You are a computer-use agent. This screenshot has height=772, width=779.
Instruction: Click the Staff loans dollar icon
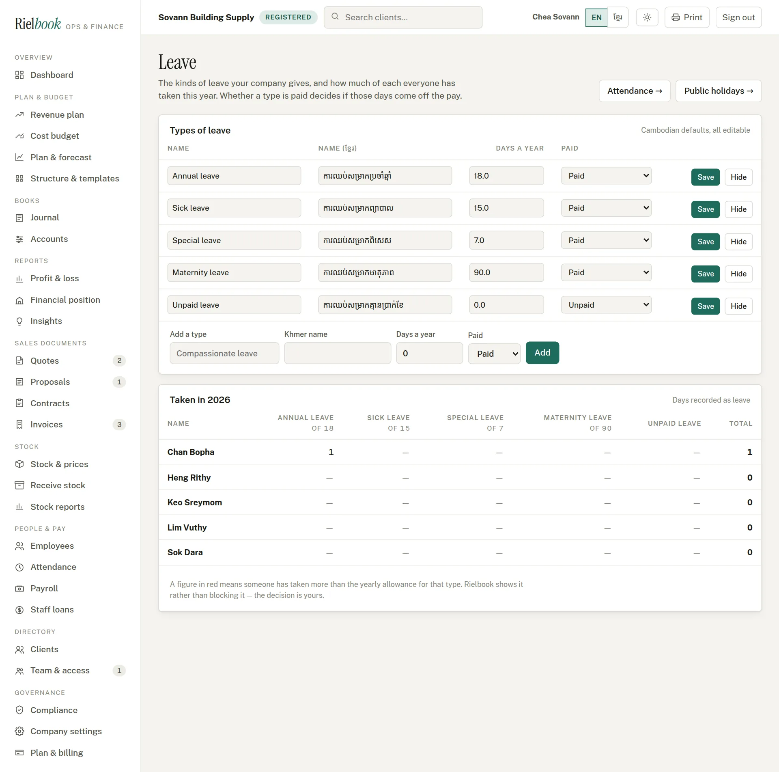19,610
